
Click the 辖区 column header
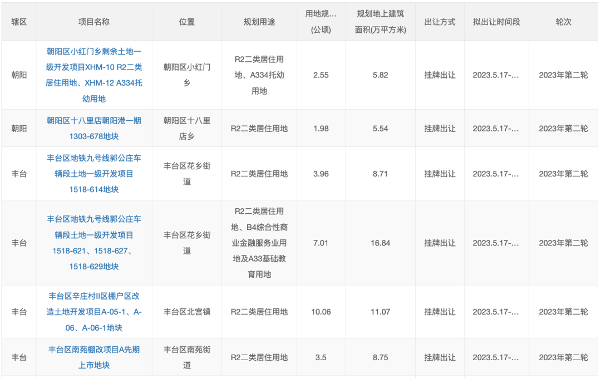point(19,21)
